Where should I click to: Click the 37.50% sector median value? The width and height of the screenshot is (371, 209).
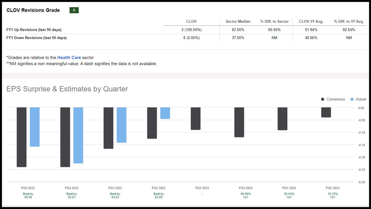point(238,38)
